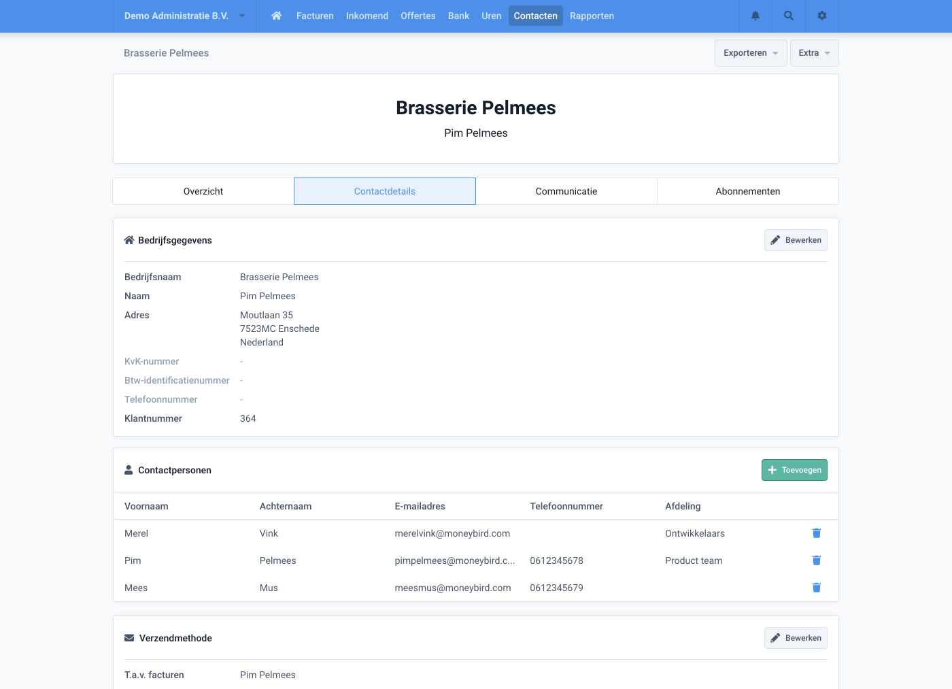The height and width of the screenshot is (689, 952).
Task: Delete contact person Mees Mus
Action: point(817,588)
